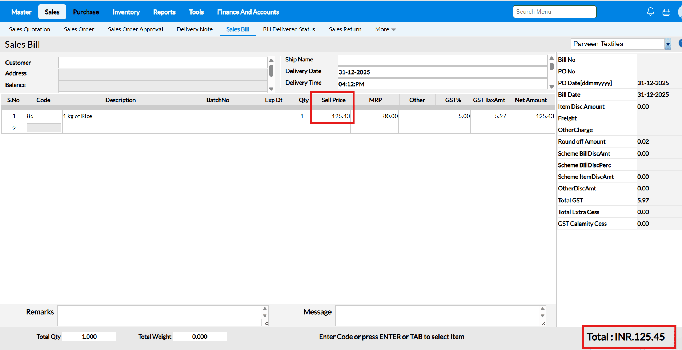Screen dimensions: 682x350
Task: Click the Inventory menu
Action: (x=126, y=12)
